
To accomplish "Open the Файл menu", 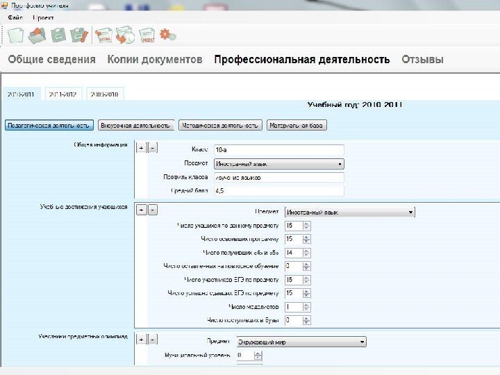I will tap(15, 17).
